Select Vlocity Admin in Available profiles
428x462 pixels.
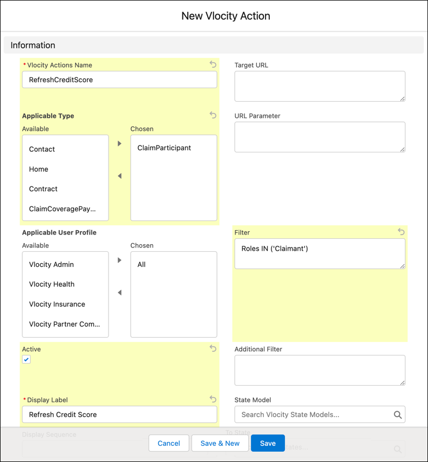[65, 264]
